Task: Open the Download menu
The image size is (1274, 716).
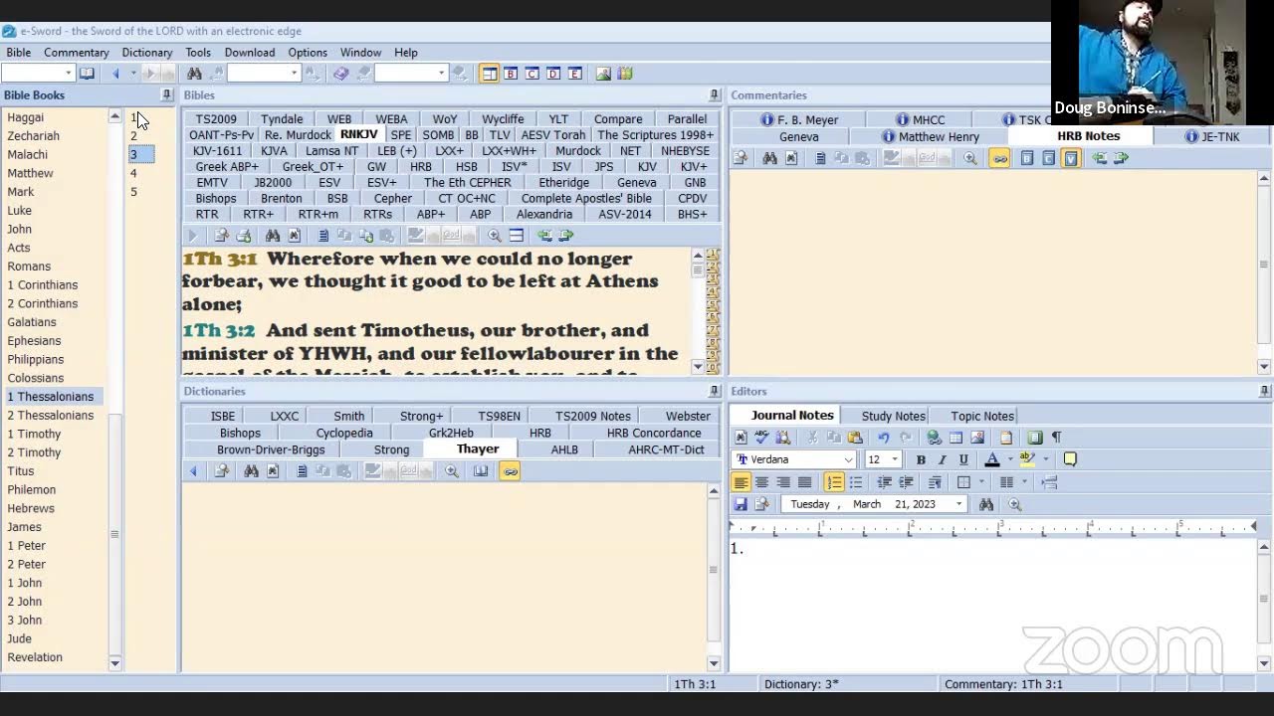Action: click(x=249, y=53)
